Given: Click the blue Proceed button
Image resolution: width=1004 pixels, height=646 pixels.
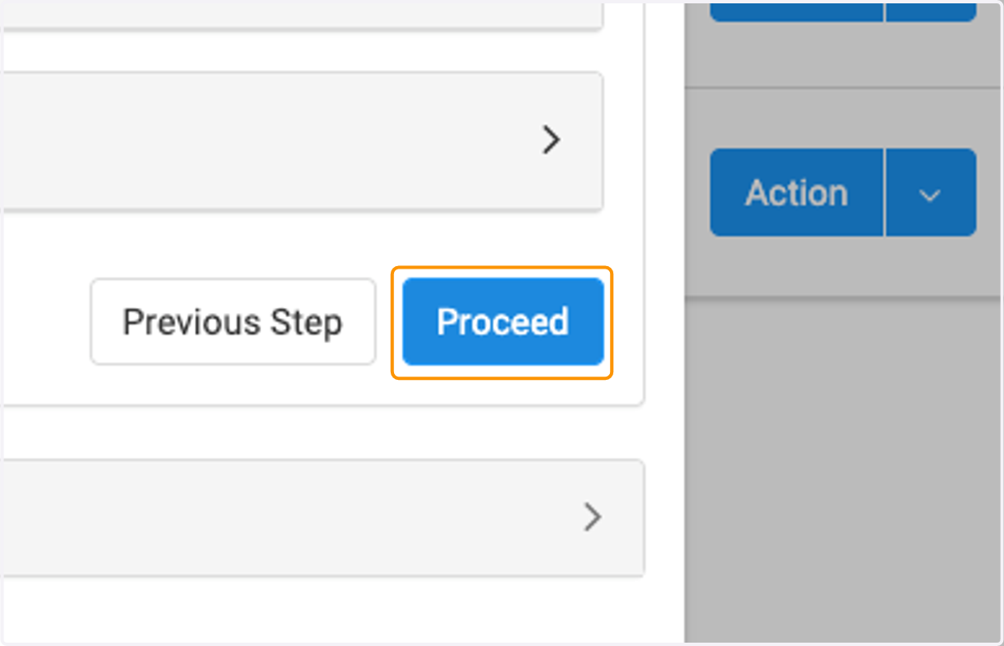Looking at the screenshot, I should tap(503, 322).
